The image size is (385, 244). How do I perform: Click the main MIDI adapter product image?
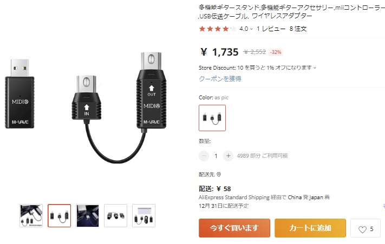coord(86,107)
